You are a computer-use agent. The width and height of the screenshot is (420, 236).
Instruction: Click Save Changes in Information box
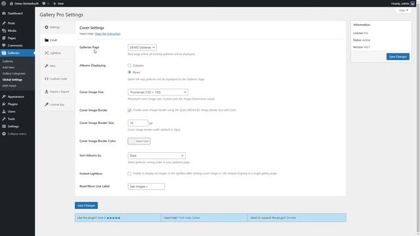398,57
